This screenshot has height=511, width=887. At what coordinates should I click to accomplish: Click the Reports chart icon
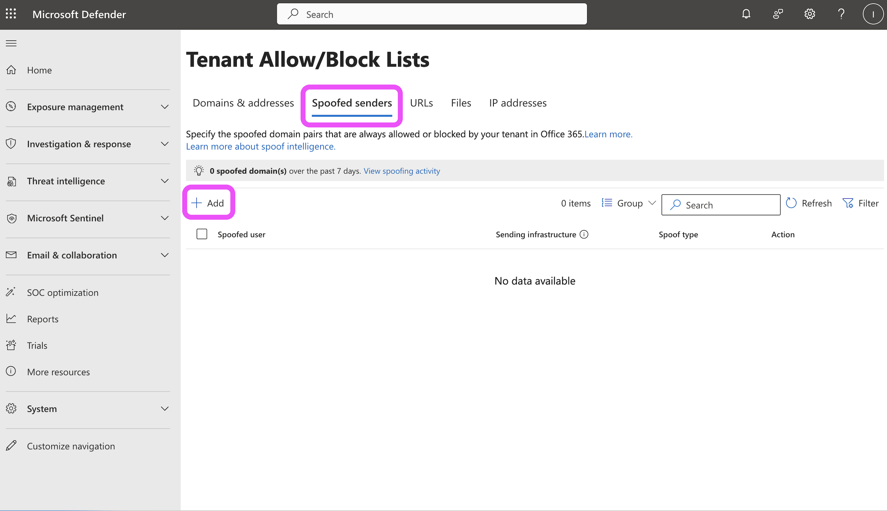coord(11,319)
